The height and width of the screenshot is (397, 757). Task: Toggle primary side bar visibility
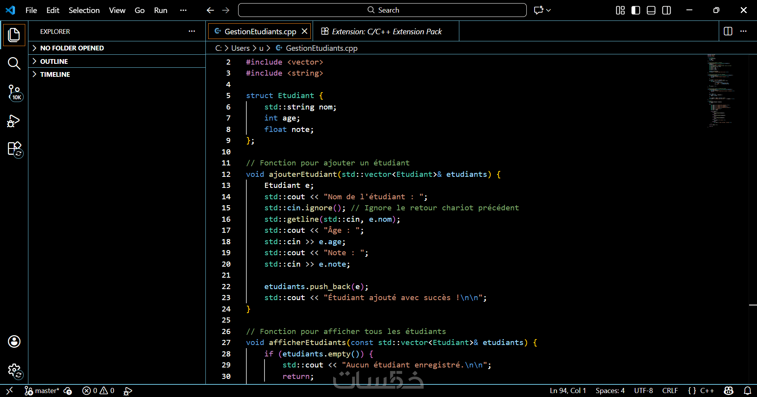(636, 10)
